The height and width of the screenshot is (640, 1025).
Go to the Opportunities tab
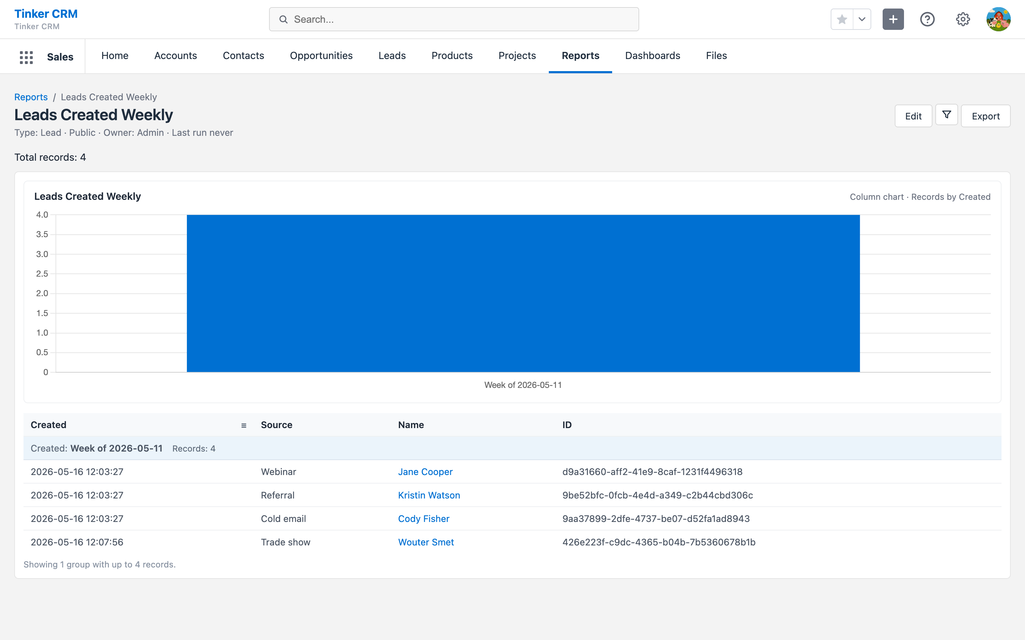[x=321, y=56]
